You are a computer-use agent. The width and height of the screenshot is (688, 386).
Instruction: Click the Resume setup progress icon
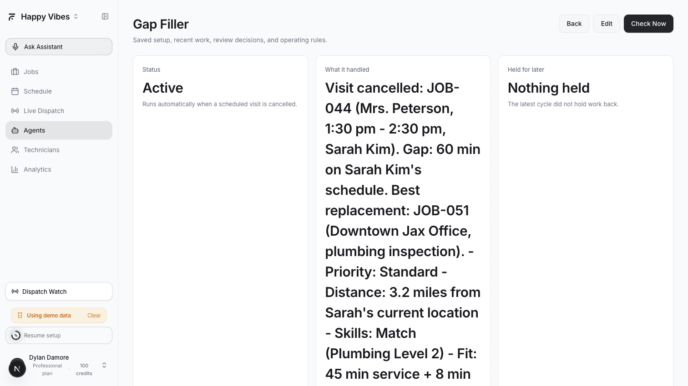(x=16, y=335)
